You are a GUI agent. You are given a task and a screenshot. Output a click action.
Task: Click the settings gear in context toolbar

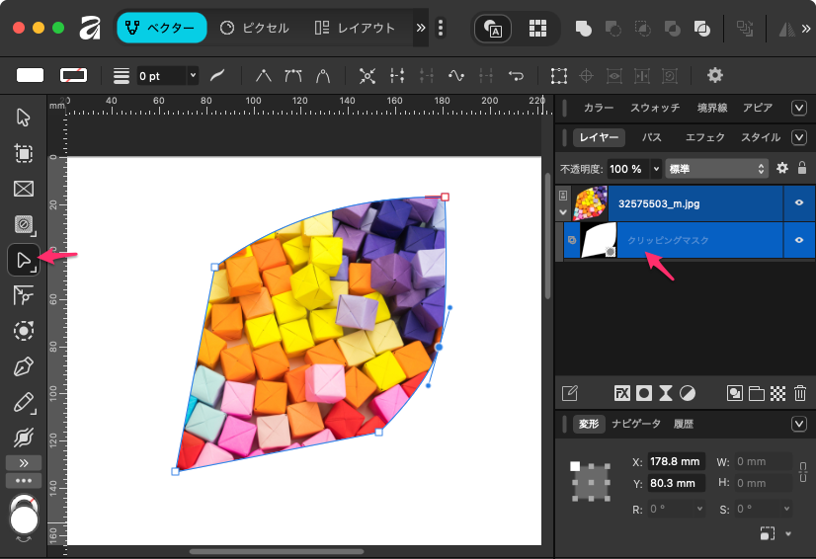point(714,75)
